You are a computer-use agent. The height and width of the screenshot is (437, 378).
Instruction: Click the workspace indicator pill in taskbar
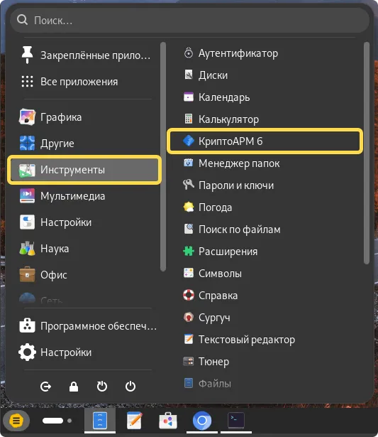coord(52,421)
